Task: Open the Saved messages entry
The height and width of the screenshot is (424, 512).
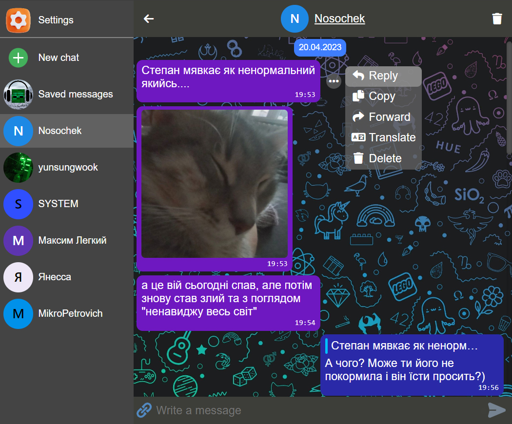Action: (x=67, y=95)
